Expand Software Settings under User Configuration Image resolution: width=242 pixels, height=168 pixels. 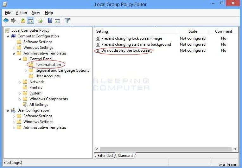(14, 116)
